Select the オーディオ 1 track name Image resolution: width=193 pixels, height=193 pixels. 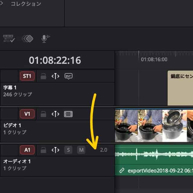click(17, 162)
